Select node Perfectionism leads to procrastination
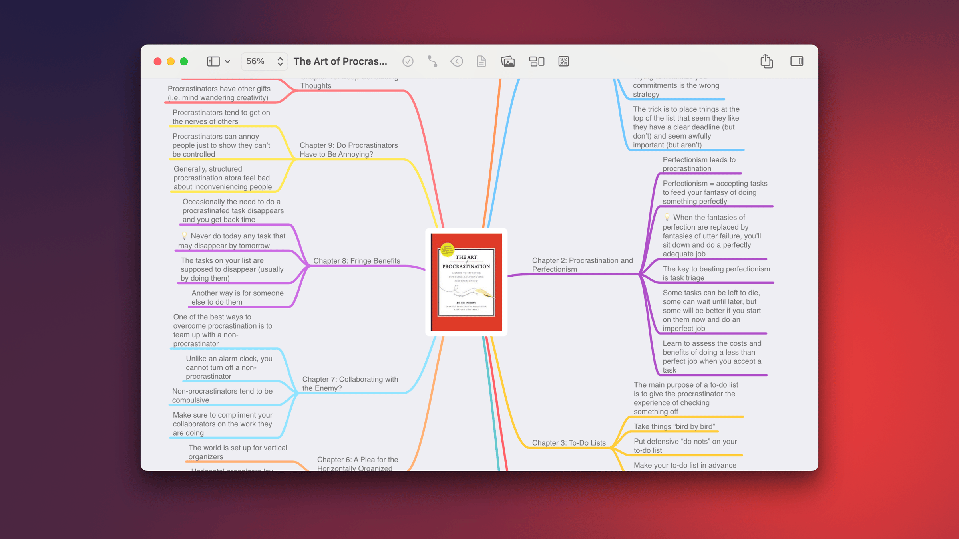The image size is (959, 539). [x=699, y=164]
